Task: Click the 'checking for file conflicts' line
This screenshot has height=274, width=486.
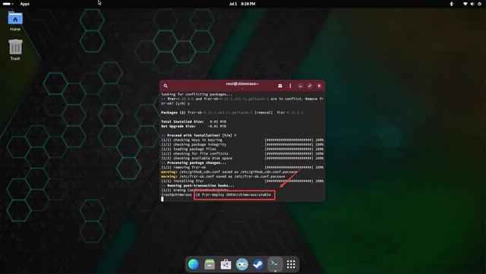Action: click(x=242, y=154)
